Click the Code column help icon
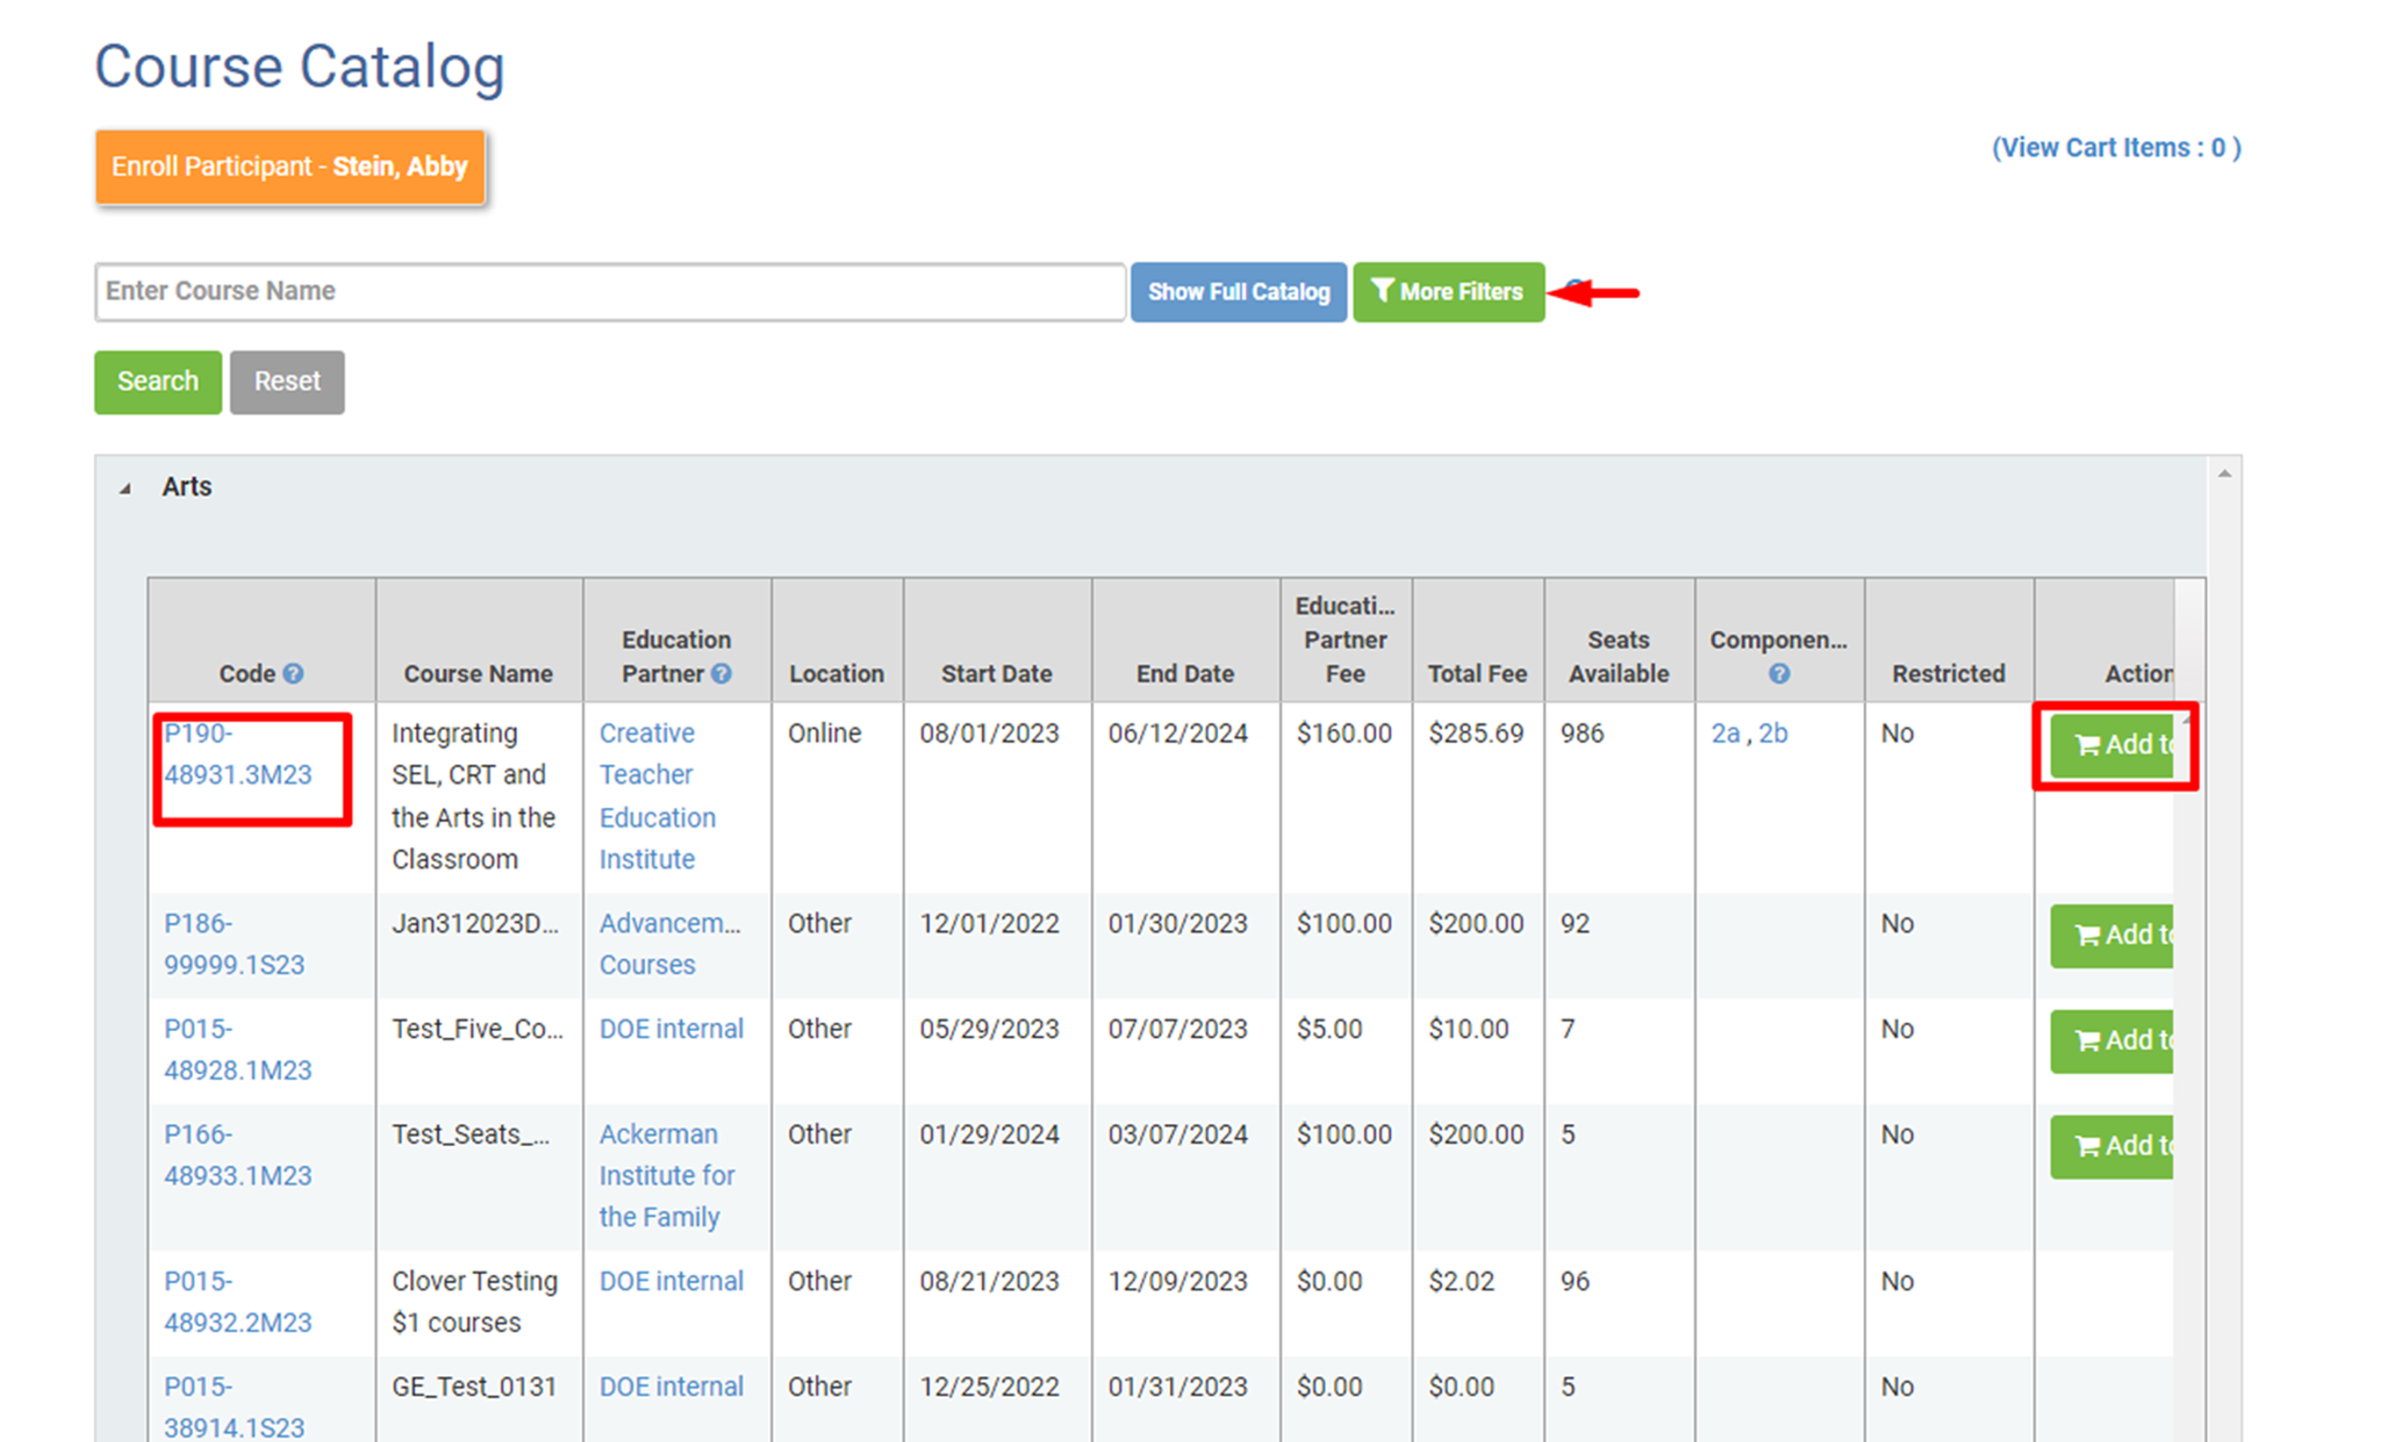The image size is (2388, 1442). coord(294,673)
